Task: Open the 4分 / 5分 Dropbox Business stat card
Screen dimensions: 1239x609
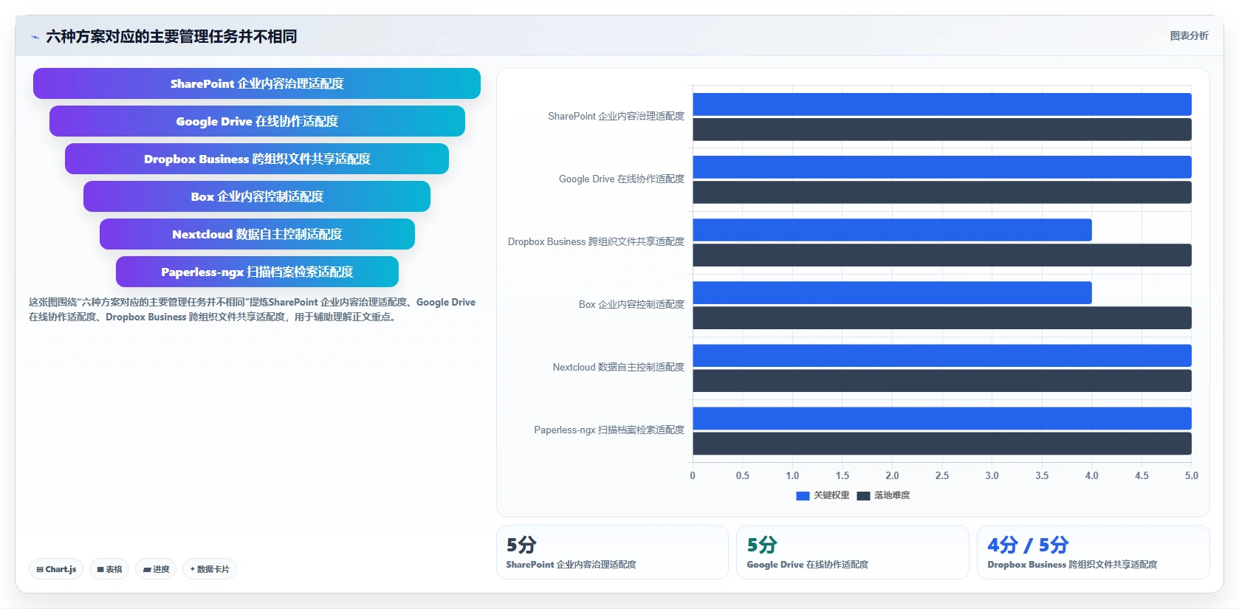Action: click(x=1094, y=552)
